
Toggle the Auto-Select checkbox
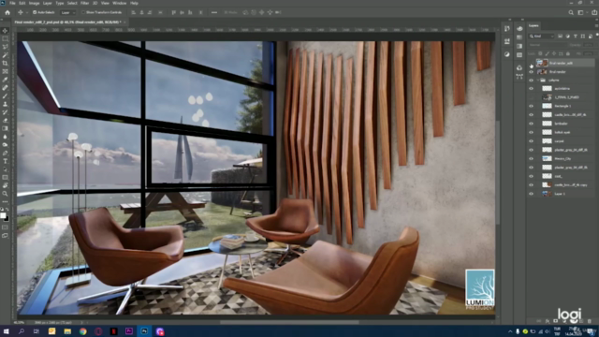tap(35, 12)
